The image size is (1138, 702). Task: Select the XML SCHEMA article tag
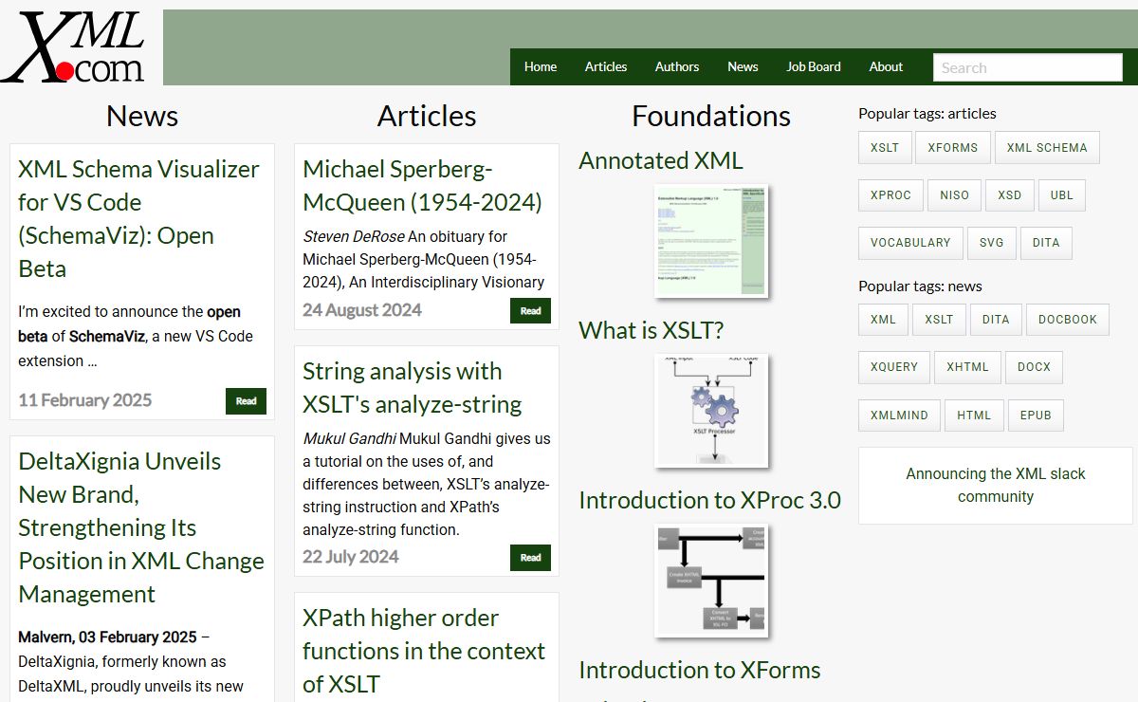point(1047,148)
